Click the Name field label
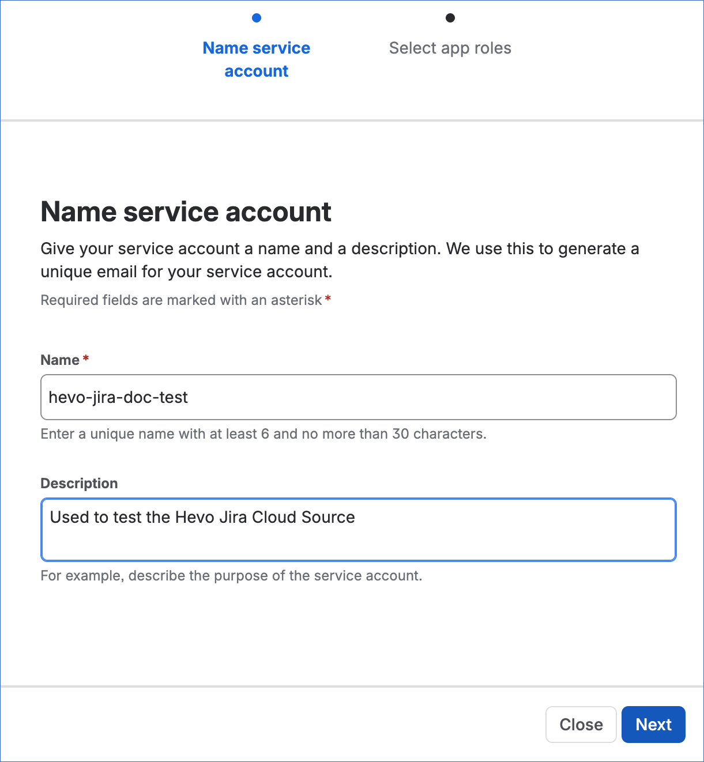Viewport: 704px width, 762px height. pos(65,360)
